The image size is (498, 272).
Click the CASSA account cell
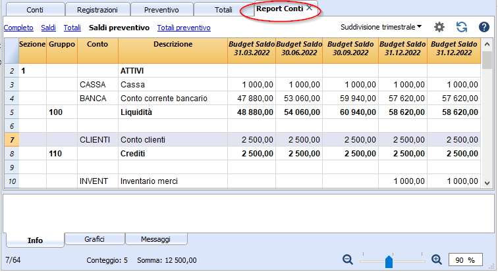pyautogui.click(x=97, y=85)
